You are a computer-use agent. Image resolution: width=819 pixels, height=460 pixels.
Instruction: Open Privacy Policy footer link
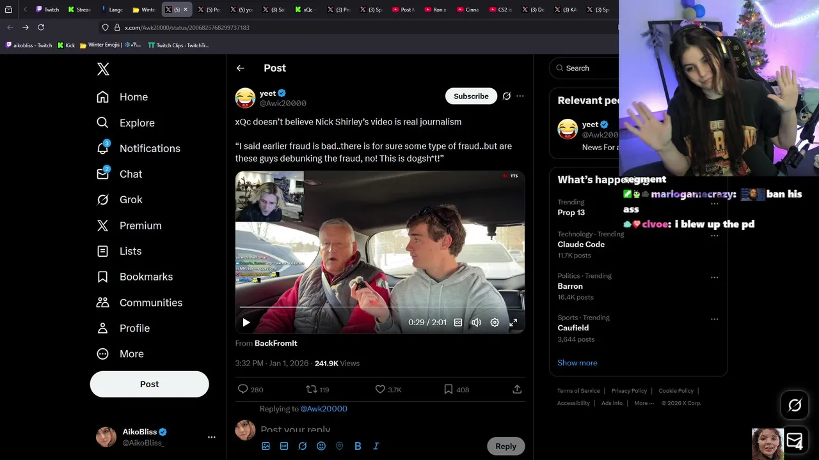629,391
